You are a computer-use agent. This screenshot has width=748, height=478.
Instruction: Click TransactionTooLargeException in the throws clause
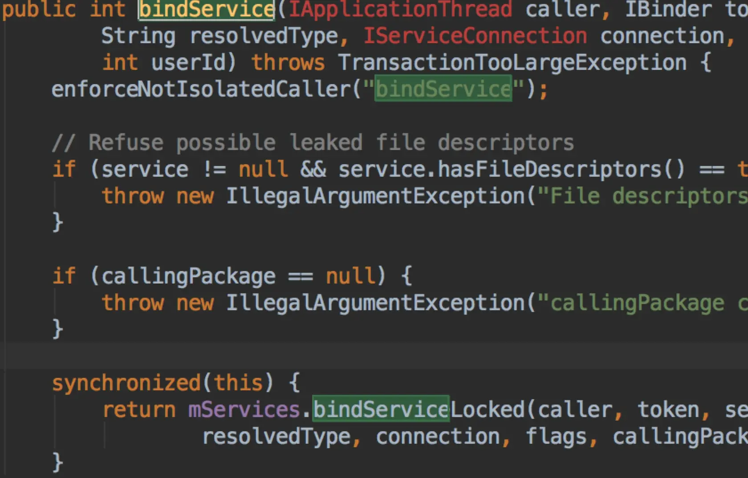point(512,63)
